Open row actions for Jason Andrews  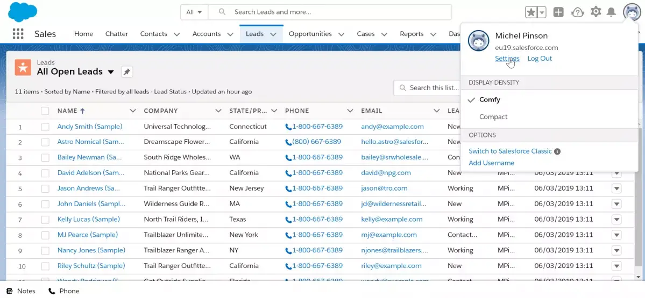click(616, 188)
